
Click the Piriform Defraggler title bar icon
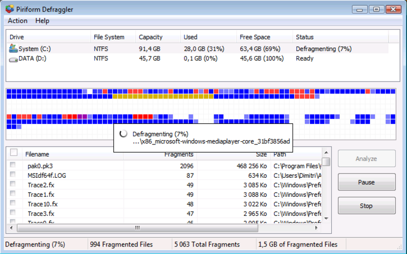pyautogui.click(x=10, y=9)
